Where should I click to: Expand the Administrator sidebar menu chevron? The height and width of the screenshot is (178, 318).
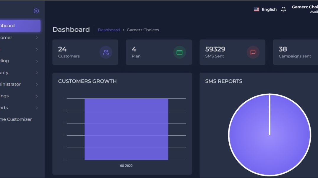(x=37, y=84)
